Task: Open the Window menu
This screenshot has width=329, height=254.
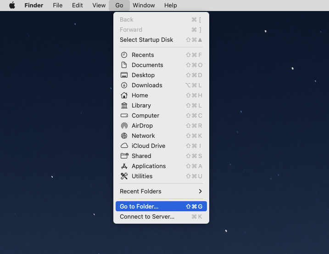Action: pyautogui.click(x=144, y=5)
